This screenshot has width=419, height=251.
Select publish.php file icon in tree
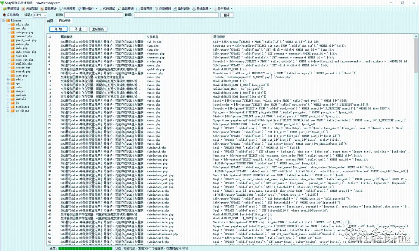click(12, 64)
